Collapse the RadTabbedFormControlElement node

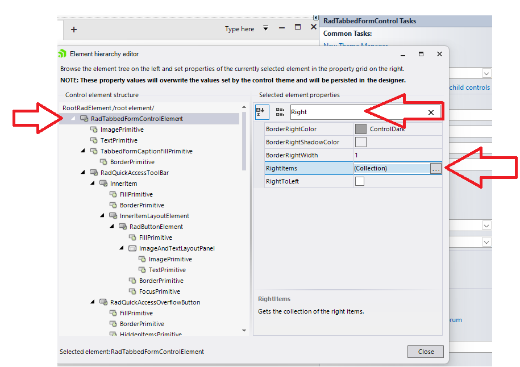coord(73,118)
